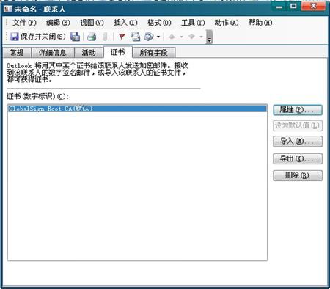The image size is (330, 289).
Task: Open the 视图(V) menu
Action: click(92, 23)
